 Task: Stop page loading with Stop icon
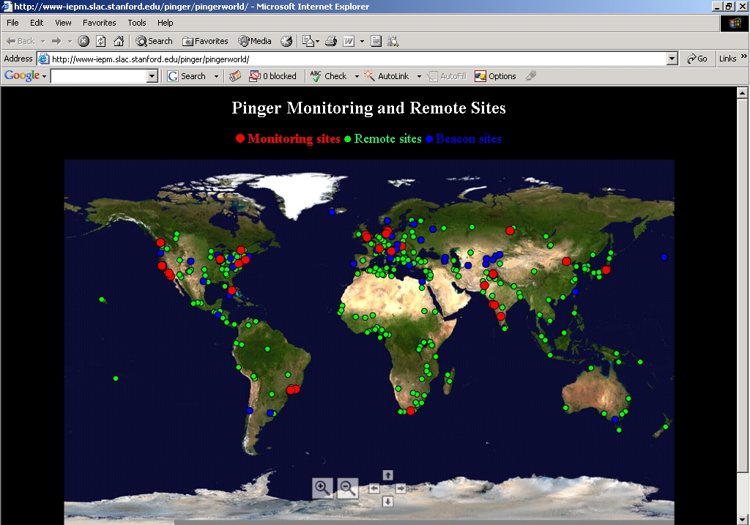[x=83, y=41]
